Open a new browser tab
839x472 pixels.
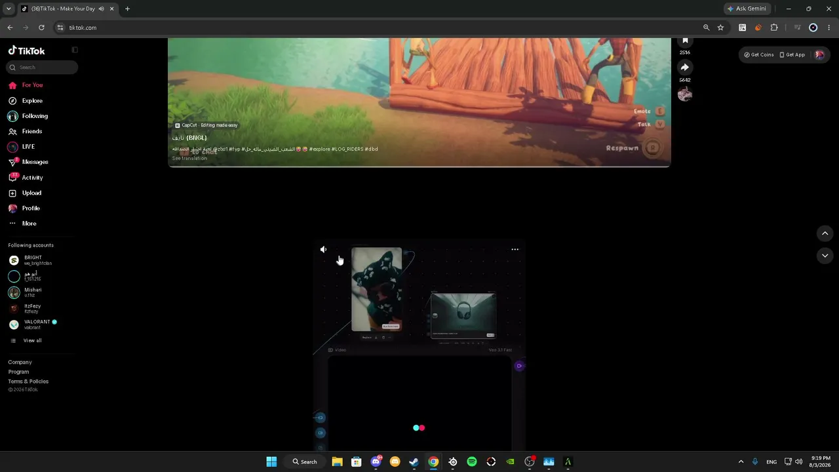[x=127, y=9]
